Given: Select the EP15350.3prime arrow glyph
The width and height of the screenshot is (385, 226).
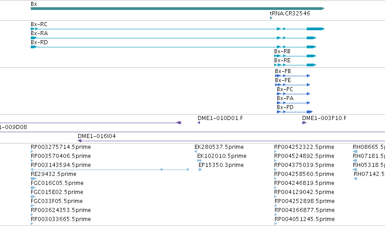Looking at the screenshot, I should pyautogui.click(x=200, y=170).
